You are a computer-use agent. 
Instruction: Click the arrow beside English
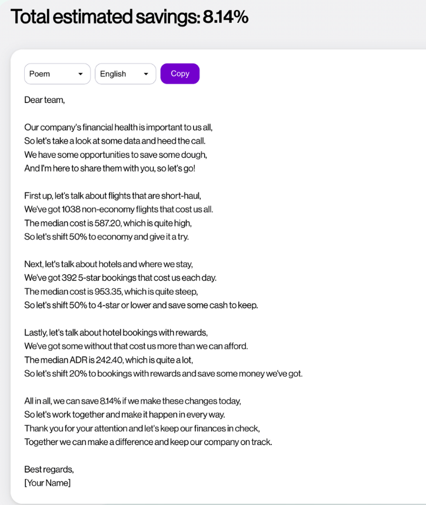[146, 74]
